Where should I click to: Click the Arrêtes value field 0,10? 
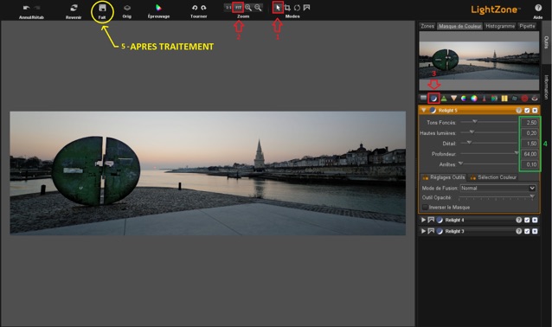(530, 164)
